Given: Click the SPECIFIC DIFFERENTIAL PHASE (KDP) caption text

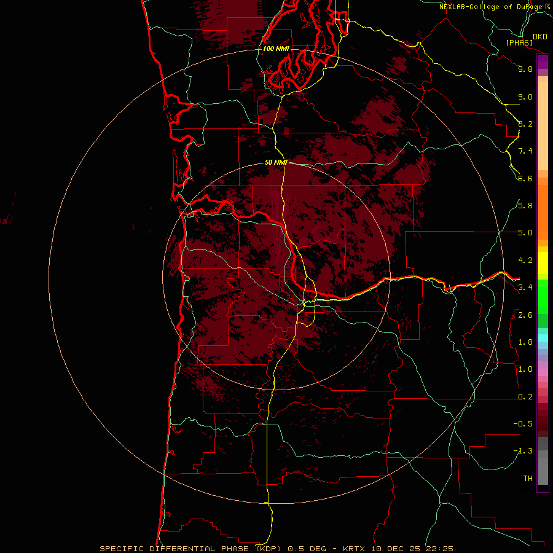Looking at the screenshot, I should 192,549.
